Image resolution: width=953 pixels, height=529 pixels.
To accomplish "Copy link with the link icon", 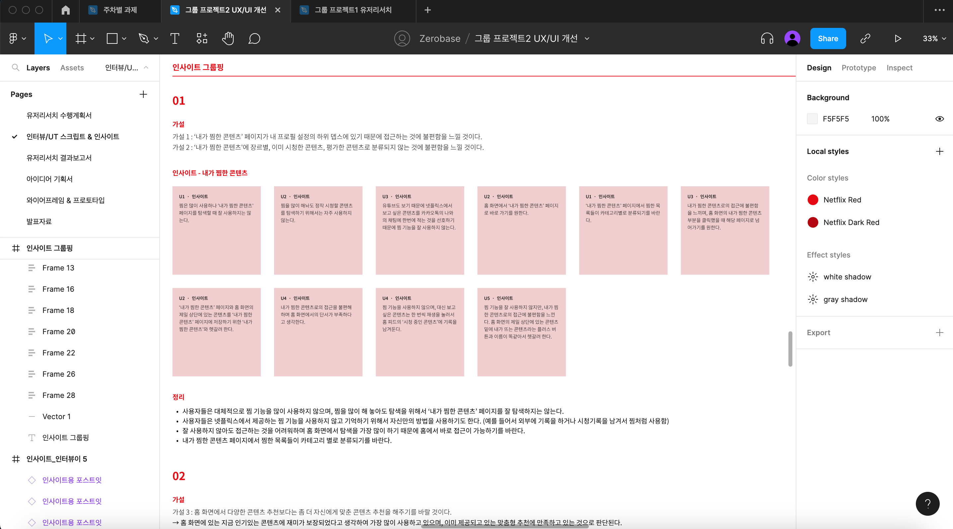I will (865, 38).
